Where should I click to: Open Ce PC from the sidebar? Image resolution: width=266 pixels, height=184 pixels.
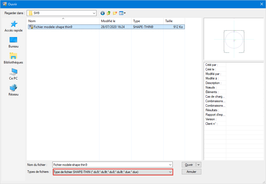point(13,74)
